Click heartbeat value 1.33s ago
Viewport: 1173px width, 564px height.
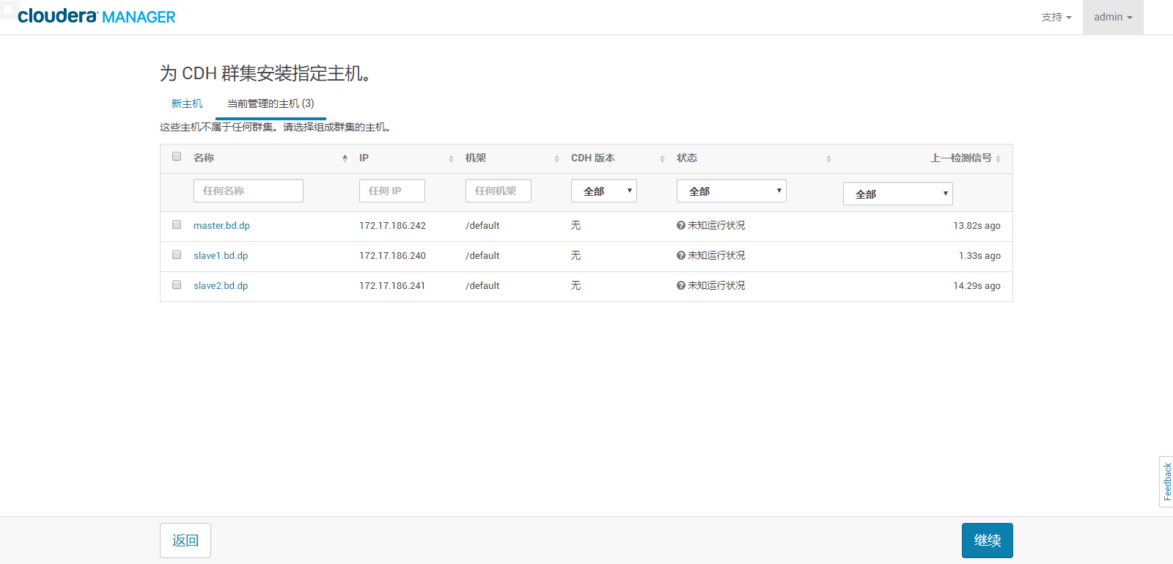[979, 255]
